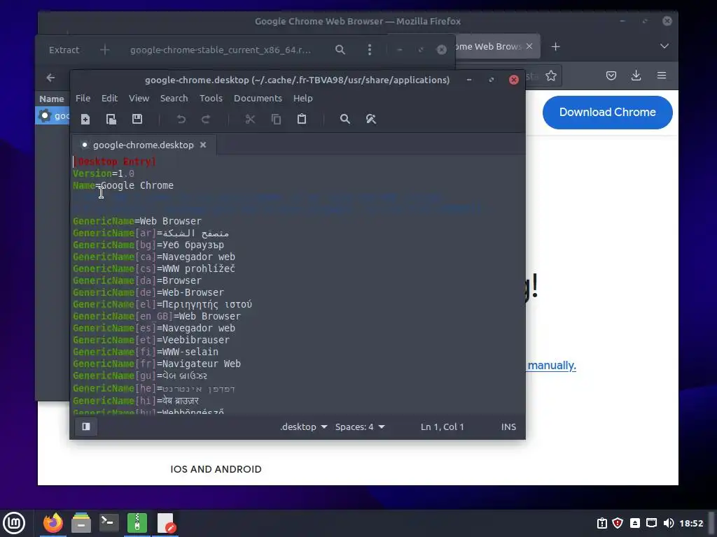Screen dimensions: 717x537
Task: Toggle the side pane button in the editor status bar
Action: click(86, 427)
